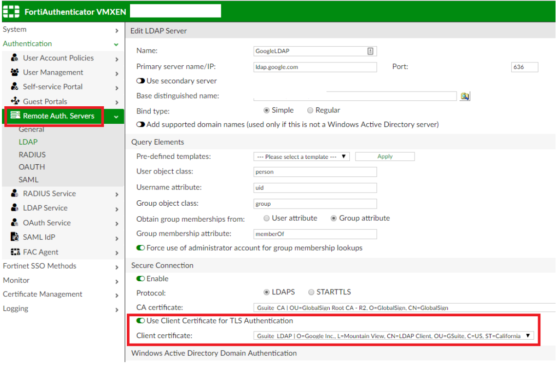Toggle Add supported domain names switch

(140, 124)
